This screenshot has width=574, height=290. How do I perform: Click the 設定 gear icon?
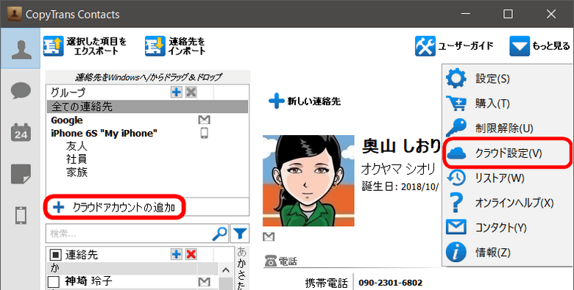click(x=456, y=79)
